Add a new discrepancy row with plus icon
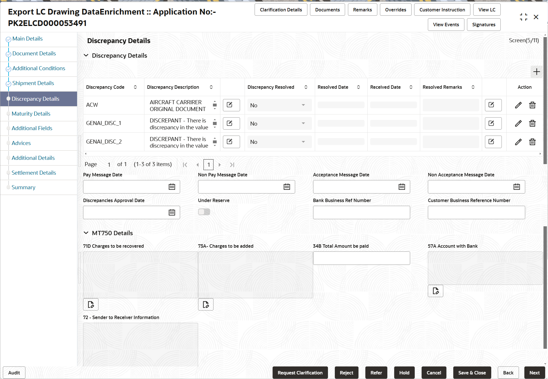This screenshot has height=379, width=548. pyautogui.click(x=536, y=72)
